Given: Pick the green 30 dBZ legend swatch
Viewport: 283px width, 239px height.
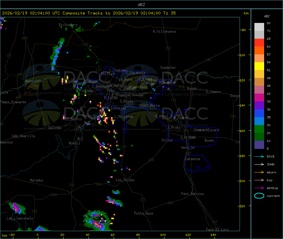Looking at the screenshot, I should (x=259, y=129).
